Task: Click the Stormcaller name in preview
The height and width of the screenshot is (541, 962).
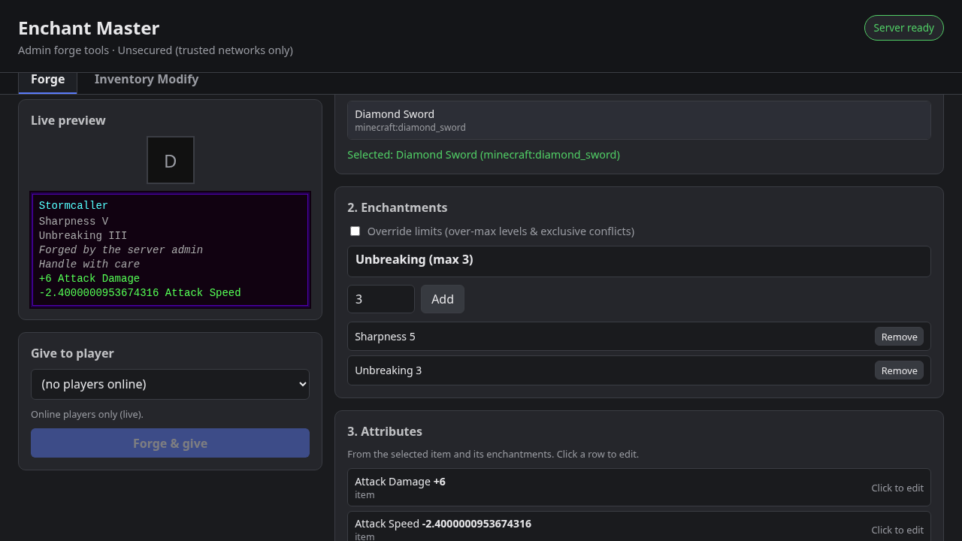Action: tap(74, 206)
